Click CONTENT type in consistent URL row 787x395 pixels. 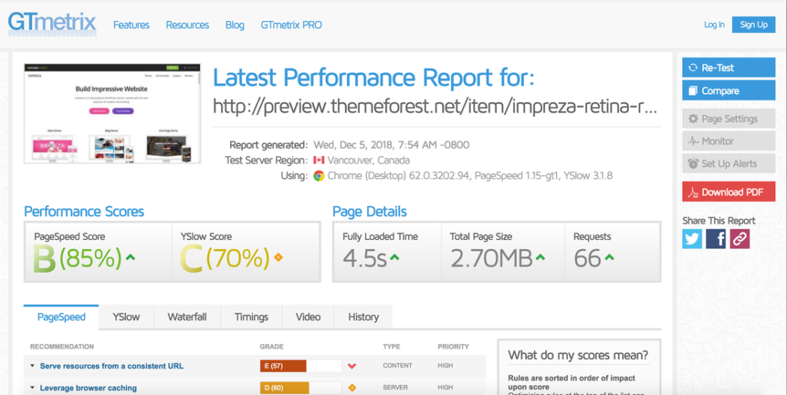397,366
